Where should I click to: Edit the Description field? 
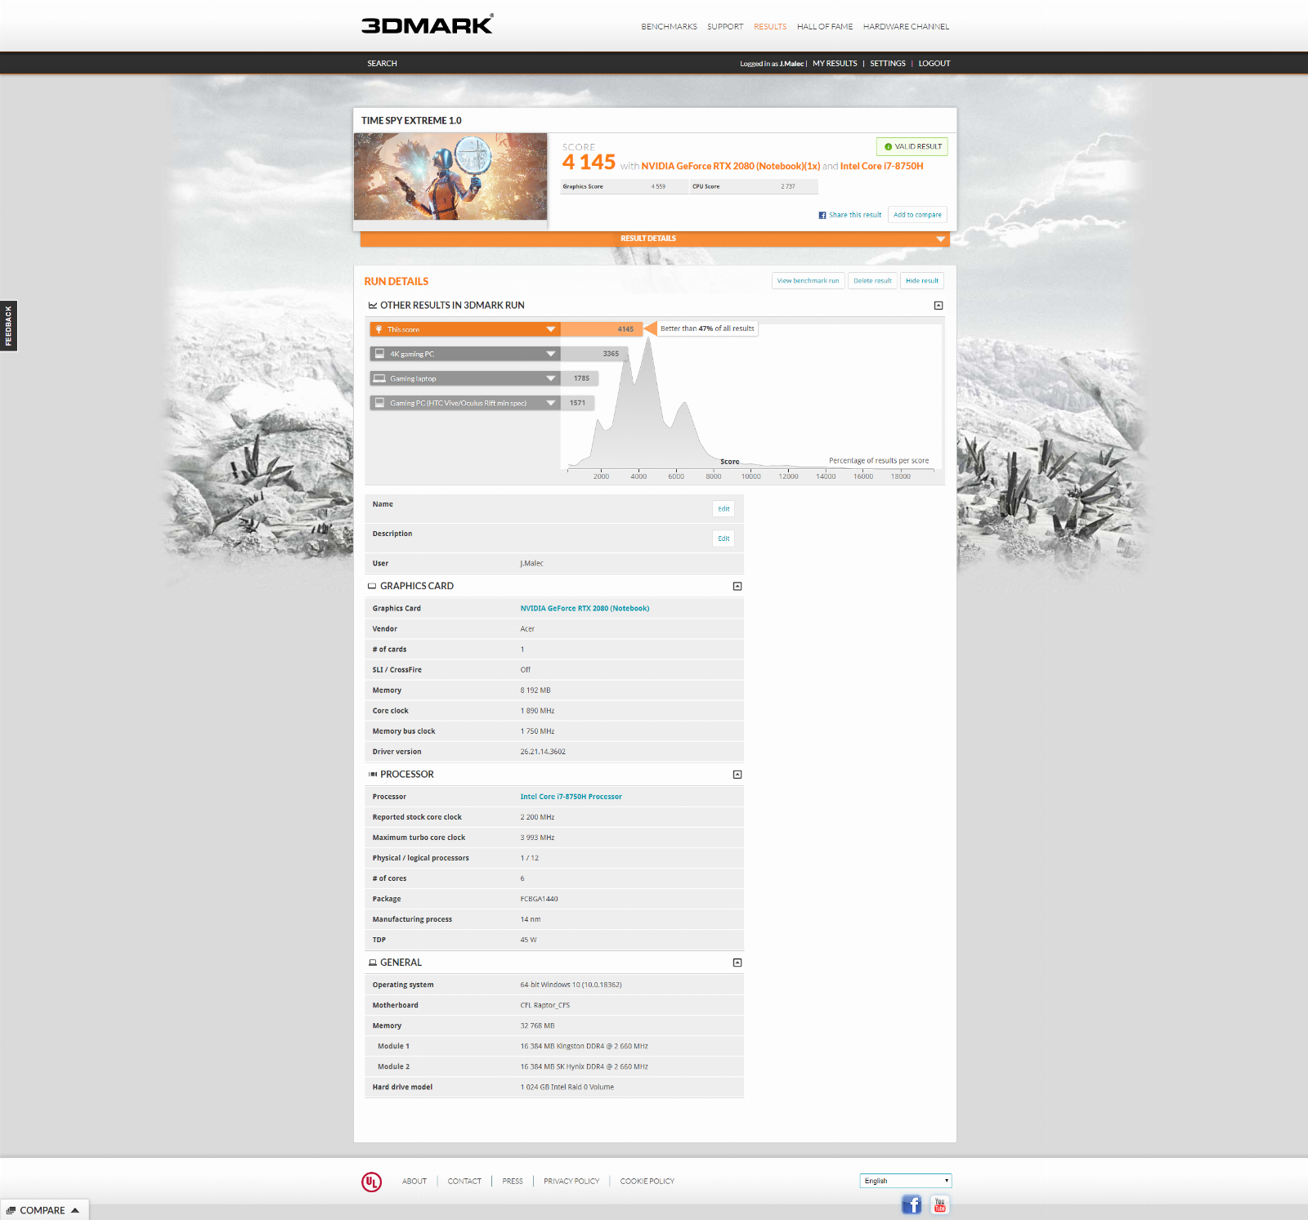723,538
